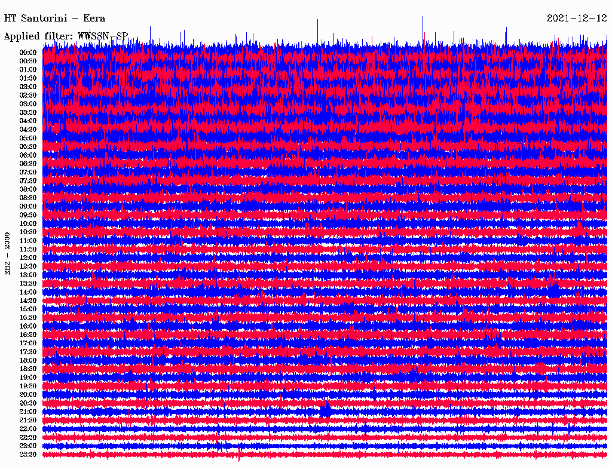The height and width of the screenshot is (466, 612).
Task: Click the 20:30 time label
Action: (28, 403)
